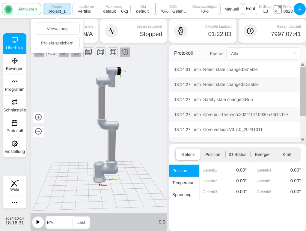The width and height of the screenshot is (306, 231).
Task: Click the protocol scrollbar up arrow
Action: 303,64
